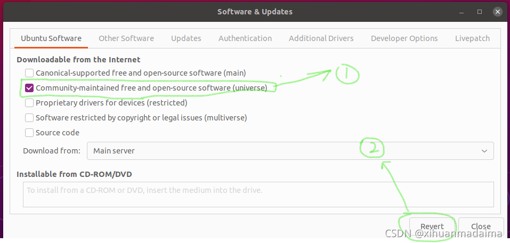This screenshot has height=243, width=510.
Task: Uncheck Community-maintained universe software checkbox
Action: (x=29, y=88)
